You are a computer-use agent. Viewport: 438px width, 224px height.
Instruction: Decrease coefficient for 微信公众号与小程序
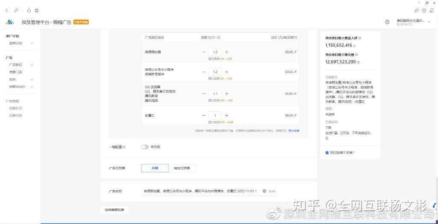point(204,72)
